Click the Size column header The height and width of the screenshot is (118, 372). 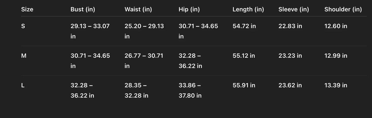27,9
